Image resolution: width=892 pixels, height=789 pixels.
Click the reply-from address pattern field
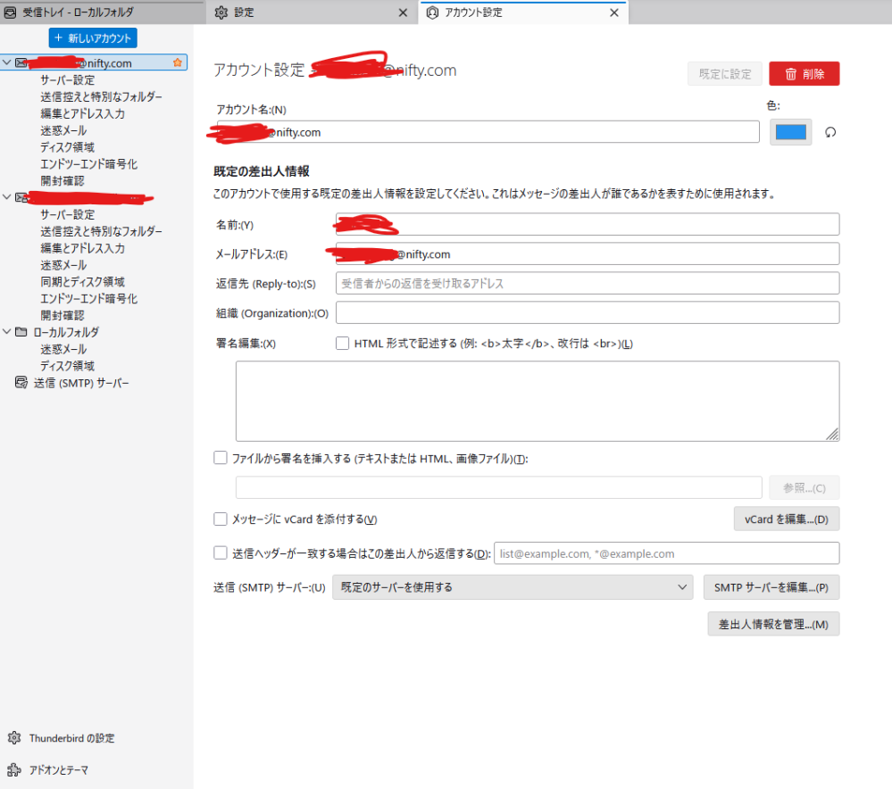point(667,553)
